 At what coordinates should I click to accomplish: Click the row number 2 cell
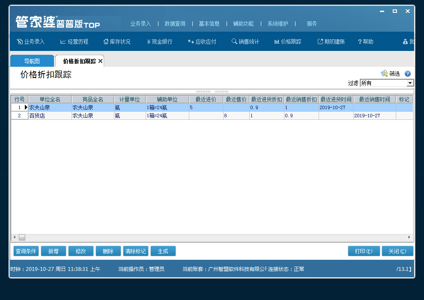coord(19,116)
